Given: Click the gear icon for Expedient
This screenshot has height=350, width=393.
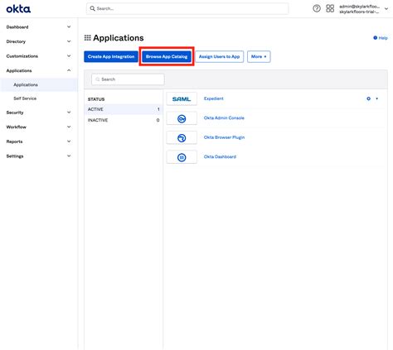Looking at the screenshot, I should coord(368,98).
